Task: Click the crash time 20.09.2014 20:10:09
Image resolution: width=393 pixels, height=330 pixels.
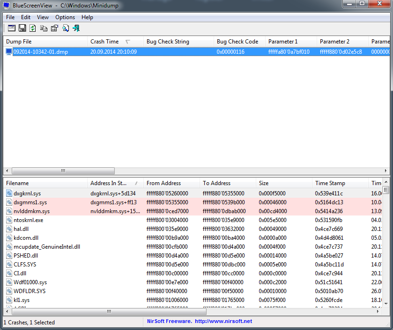Action: point(113,52)
